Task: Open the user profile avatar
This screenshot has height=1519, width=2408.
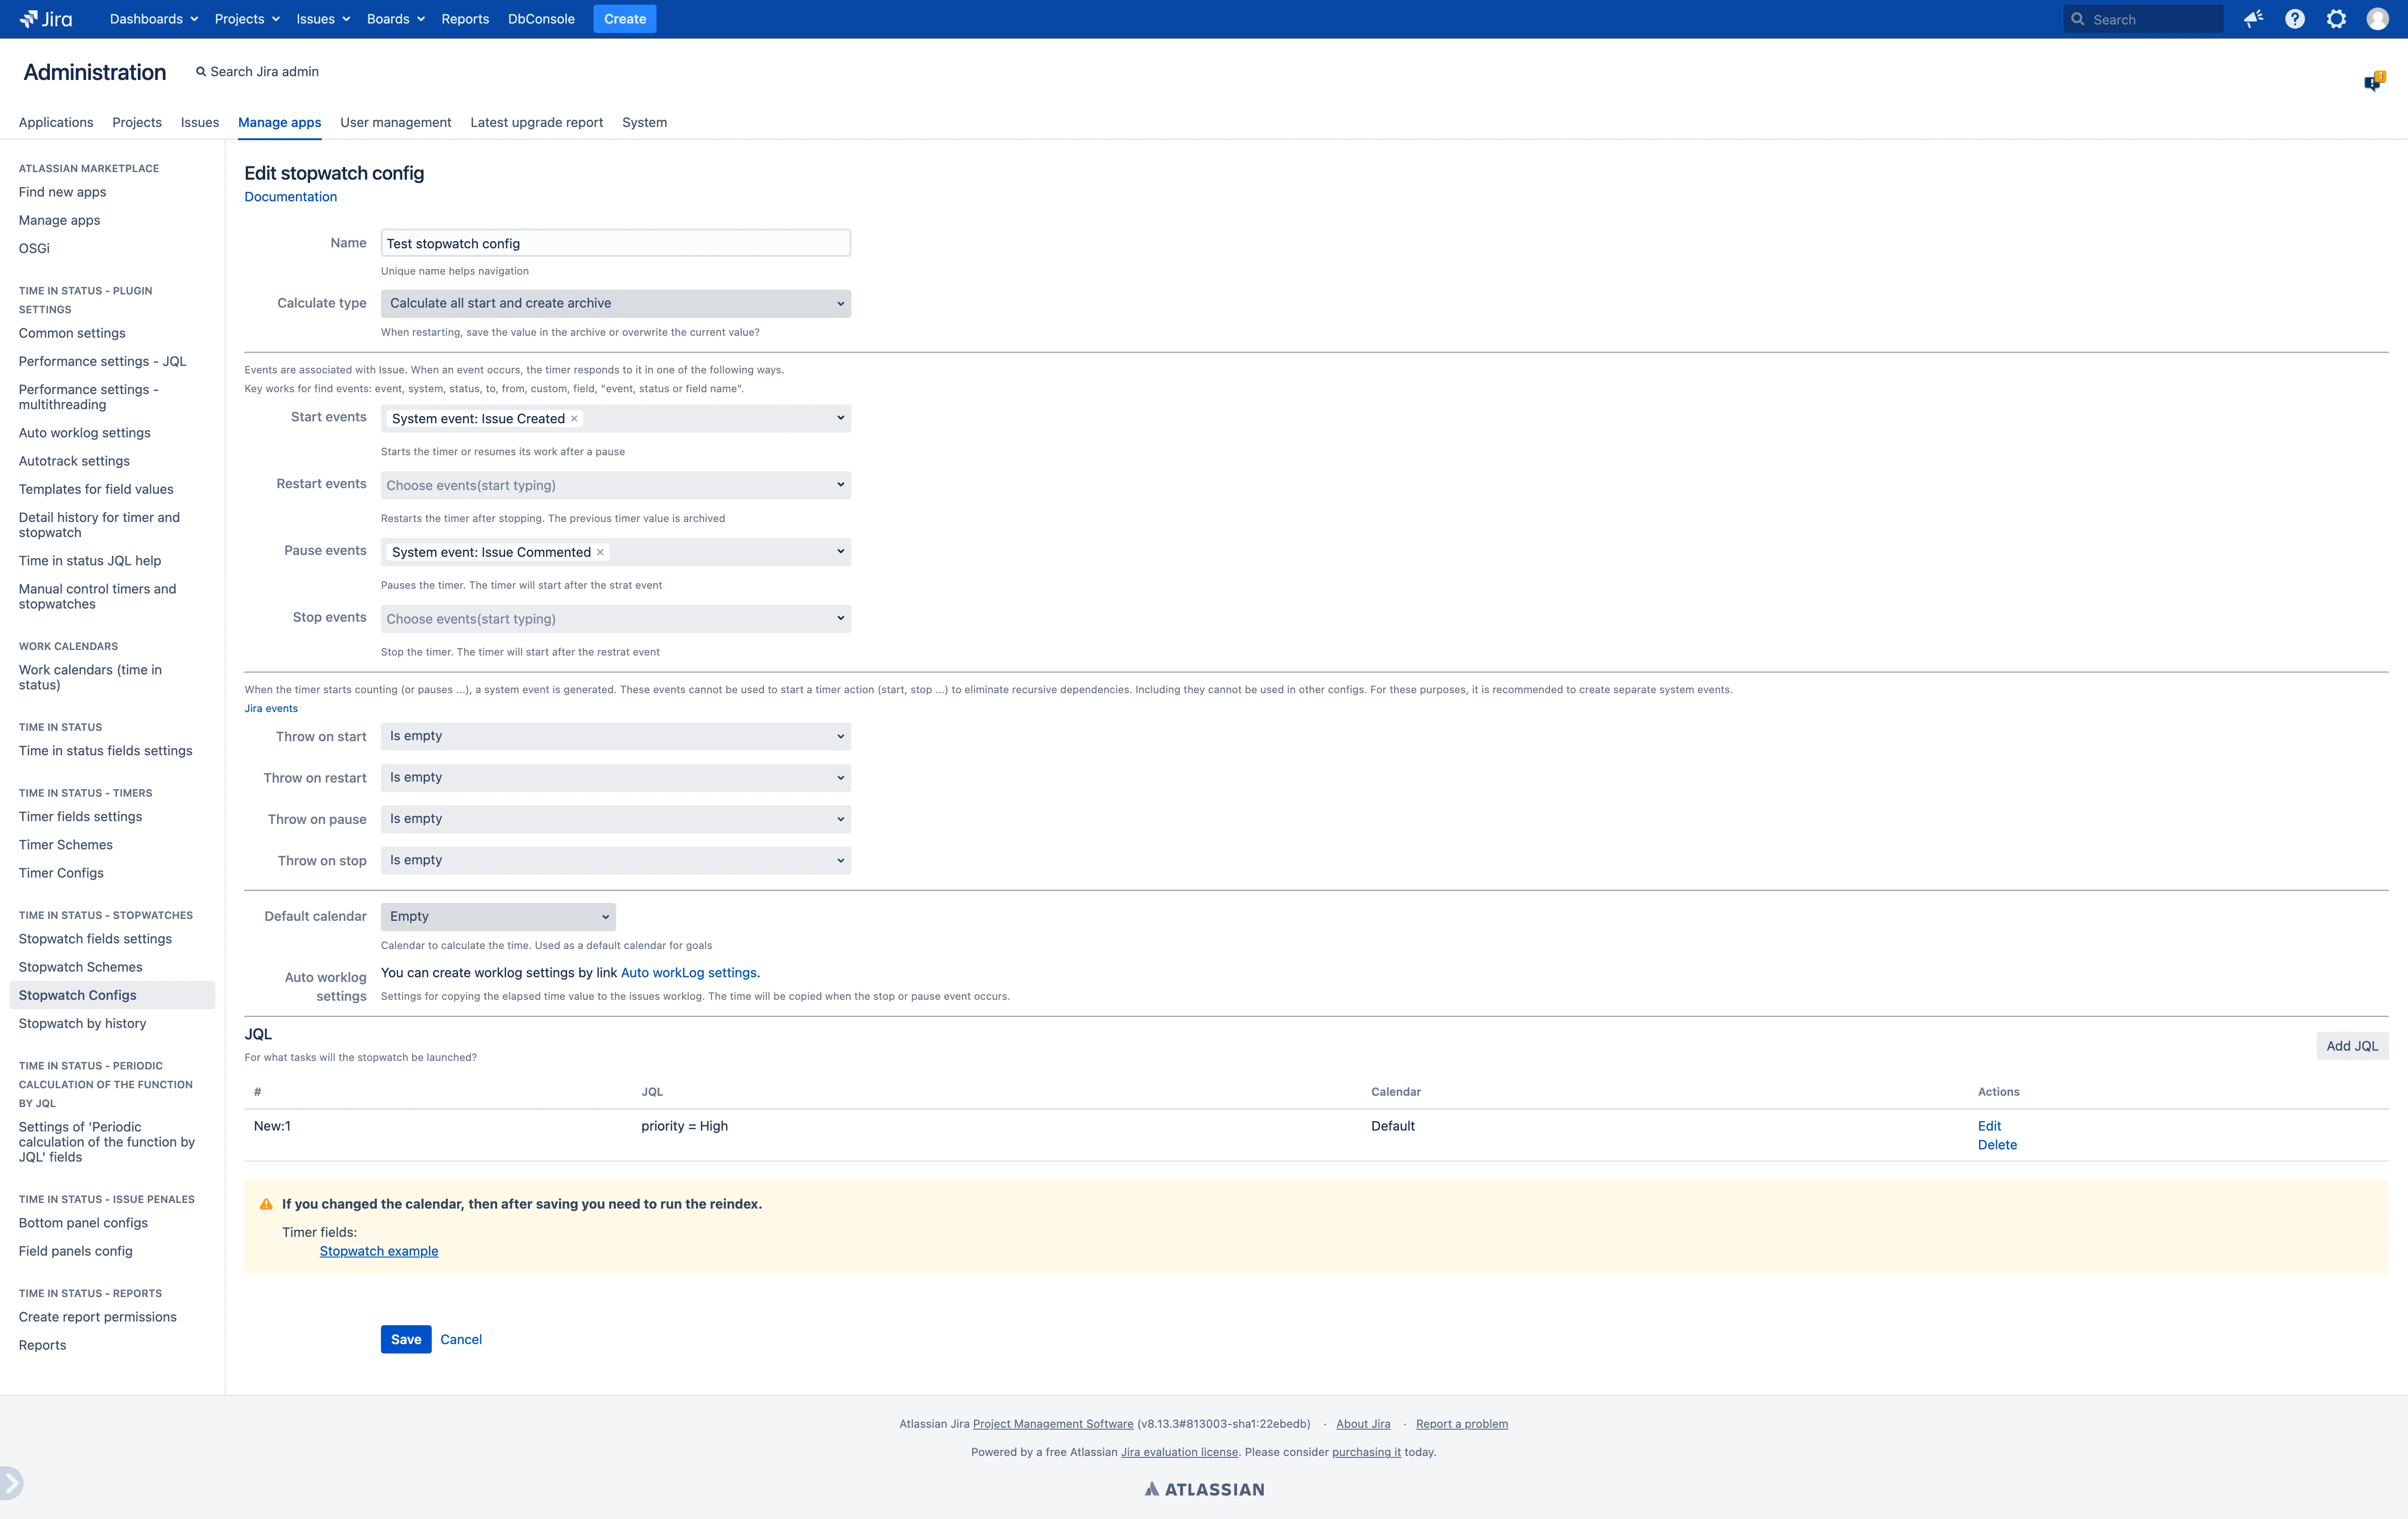Action: (x=2377, y=19)
